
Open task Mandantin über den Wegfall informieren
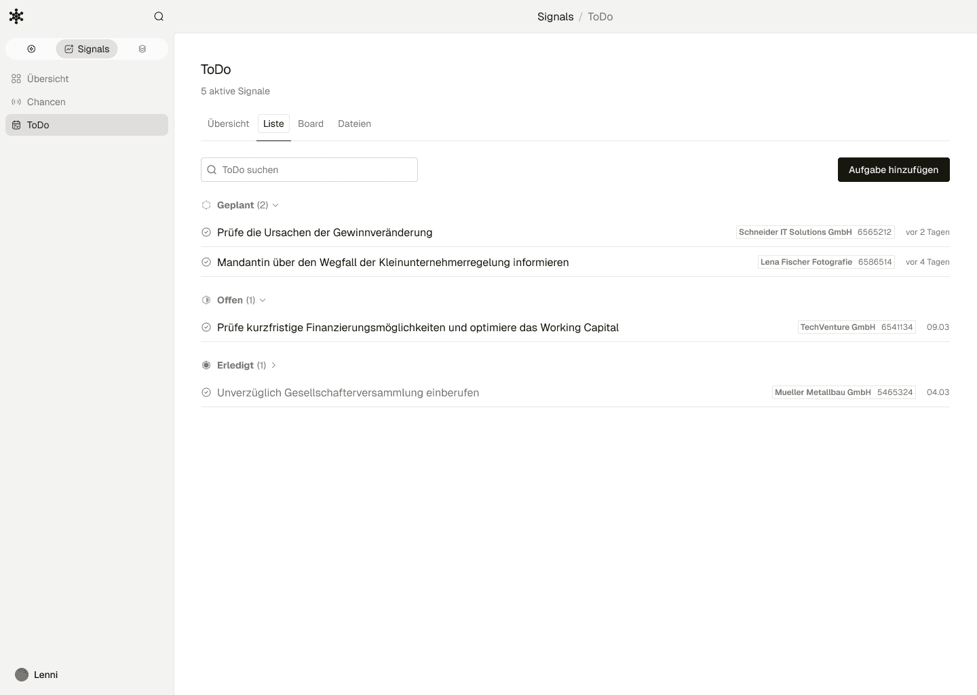click(393, 262)
